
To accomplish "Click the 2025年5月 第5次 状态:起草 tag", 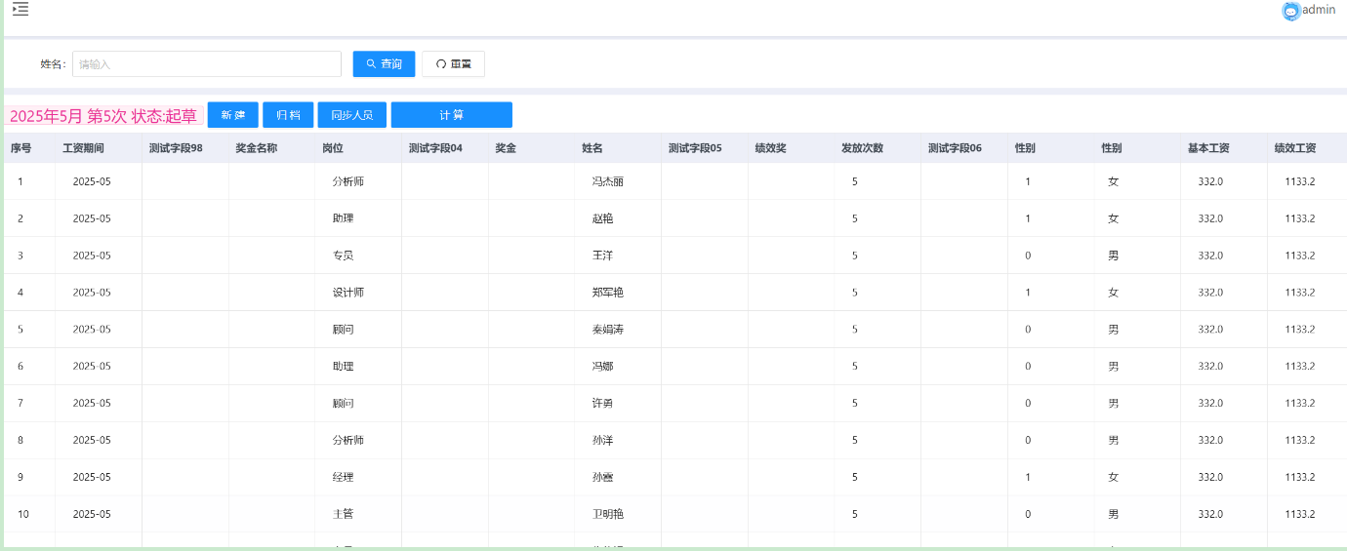I will (103, 116).
